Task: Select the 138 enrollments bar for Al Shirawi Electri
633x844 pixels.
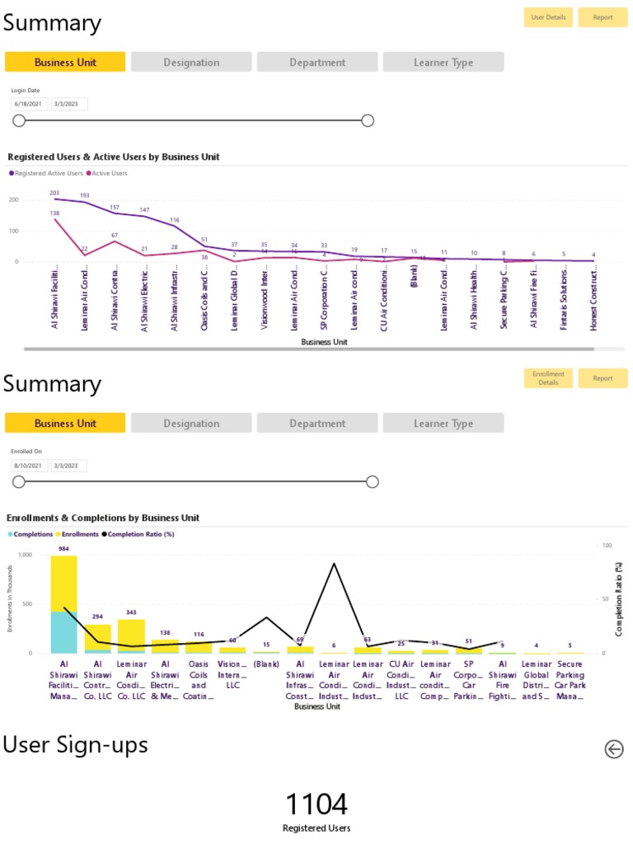Action: point(165,645)
